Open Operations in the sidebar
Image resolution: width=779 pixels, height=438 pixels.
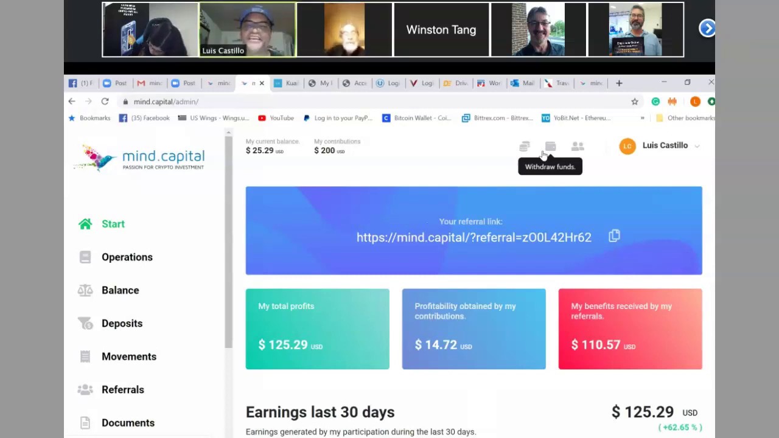[127, 257]
